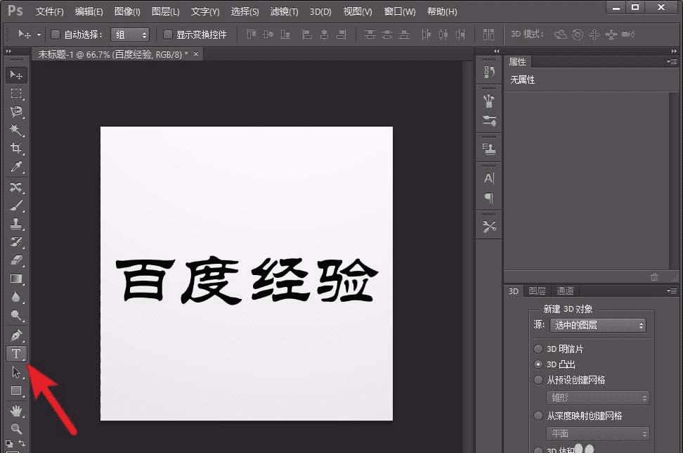
Task: Select the Lasso tool
Action: point(16,112)
